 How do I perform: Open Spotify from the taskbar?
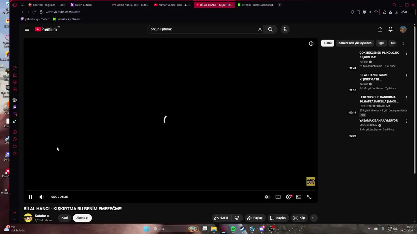[233, 229]
